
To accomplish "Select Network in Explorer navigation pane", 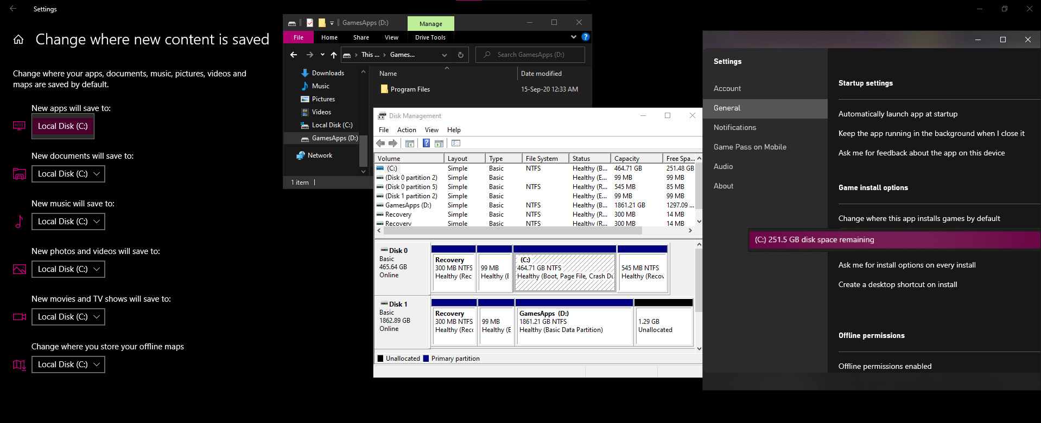I will 320,155.
